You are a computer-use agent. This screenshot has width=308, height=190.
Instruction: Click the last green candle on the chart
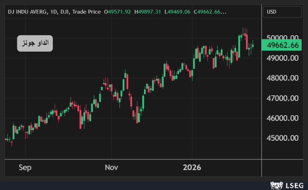coord(253,45)
